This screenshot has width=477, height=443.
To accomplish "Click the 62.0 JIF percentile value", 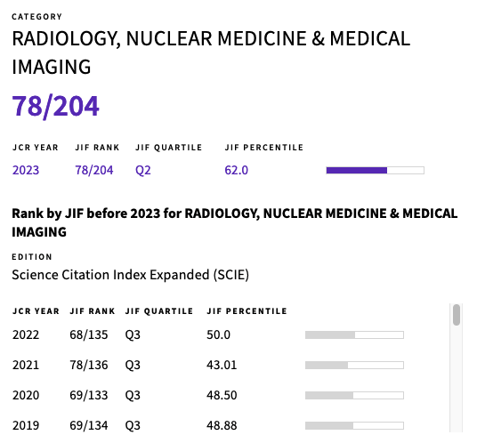I will pos(237,170).
